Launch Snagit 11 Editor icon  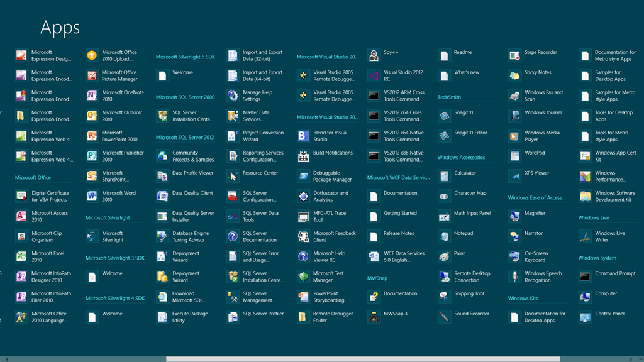444,136
